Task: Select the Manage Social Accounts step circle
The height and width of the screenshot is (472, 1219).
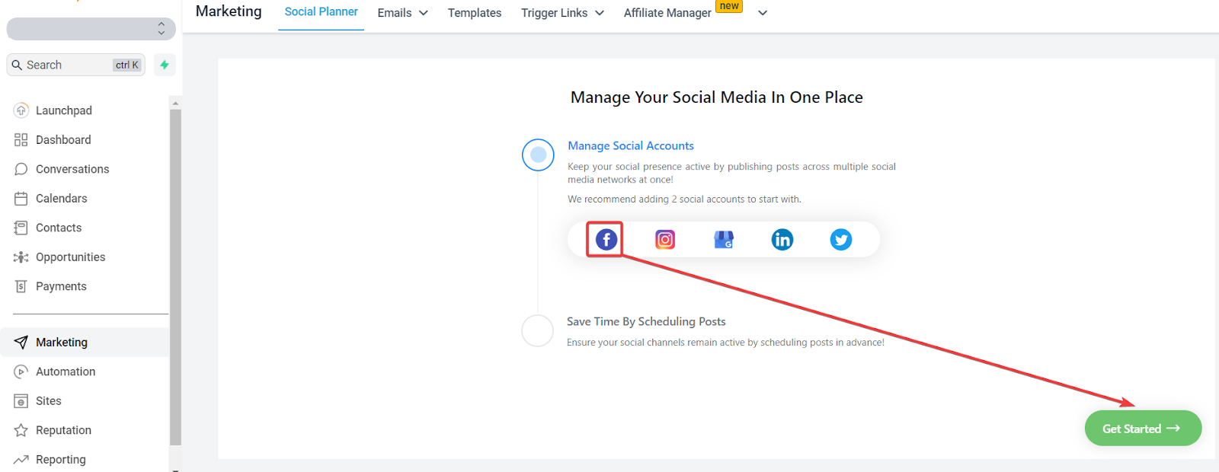Action: (538, 155)
